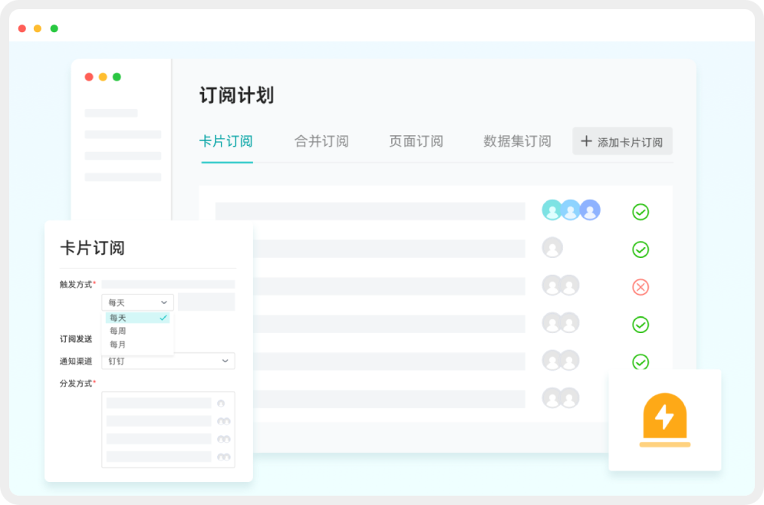
Task: Click the plus icon in 添加卡片订阅
Action: pyautogui.click(x=586, y=141)
